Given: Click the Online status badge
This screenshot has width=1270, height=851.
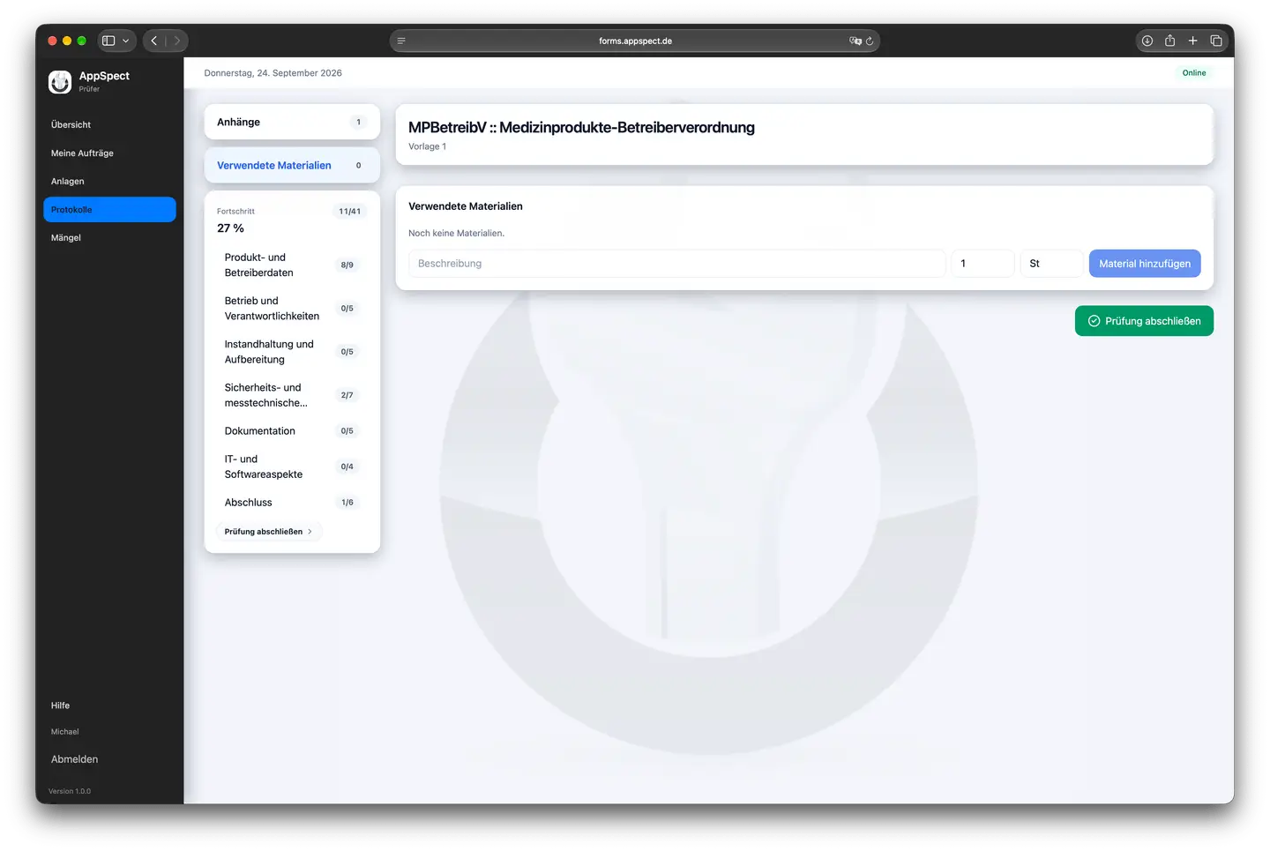Looking at the screenshot, I should point(1194,73).
